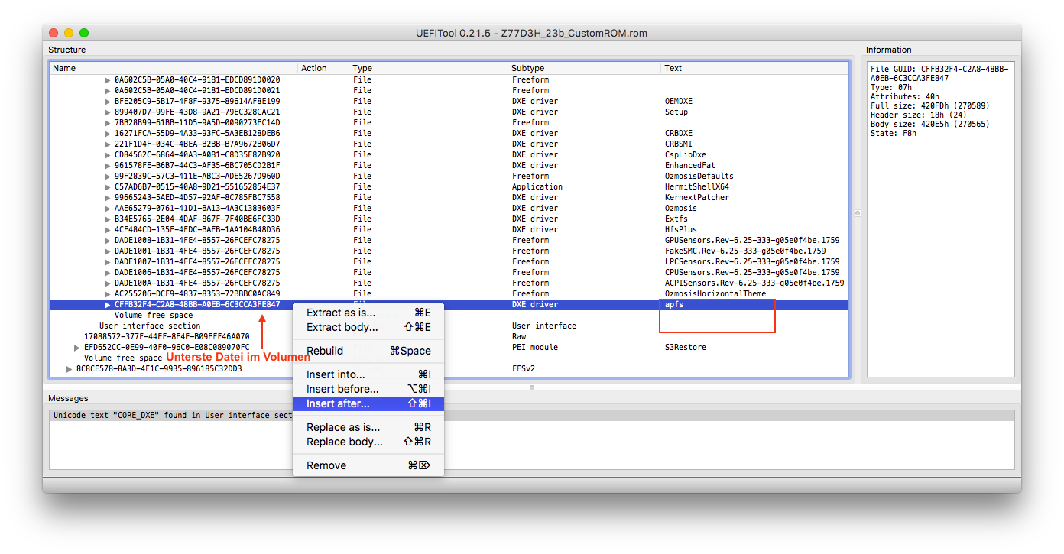
Task: Select "Insert into..." menu option
Action: pos(336,374)
